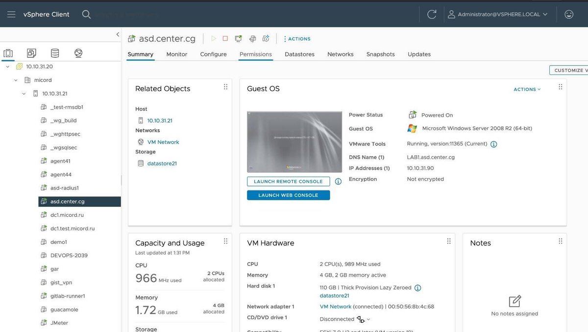588x332 pixels.
Task: Click the Hard disk 1 info icon
Action: tap(417, 288)
